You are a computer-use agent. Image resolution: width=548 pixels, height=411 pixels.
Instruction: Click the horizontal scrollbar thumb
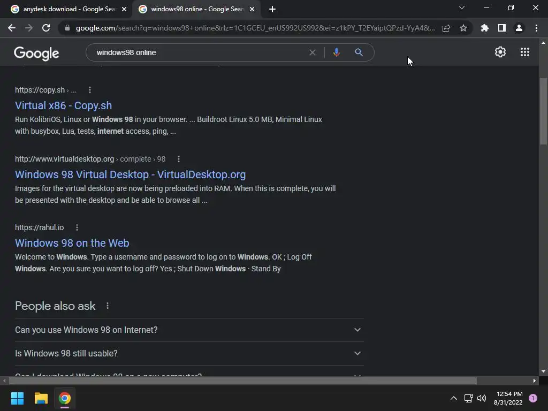click(x=242, y=380)
